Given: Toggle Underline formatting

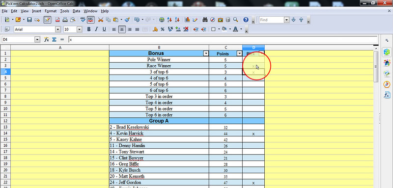Looking at the screenshot, I should click(x=104, y=29).
